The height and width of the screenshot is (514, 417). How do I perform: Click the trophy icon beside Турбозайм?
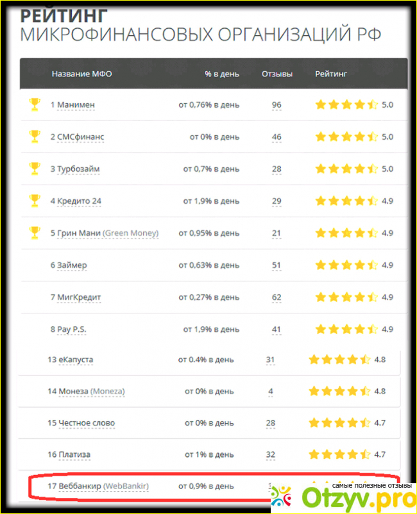(35, 169)
